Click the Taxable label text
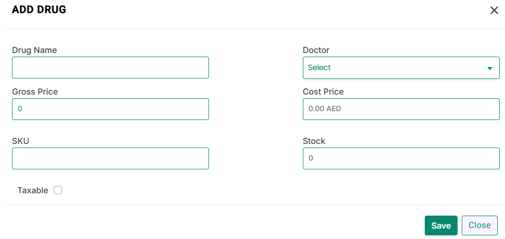Viewport: 505px width, 239px height. coord(33,191)
